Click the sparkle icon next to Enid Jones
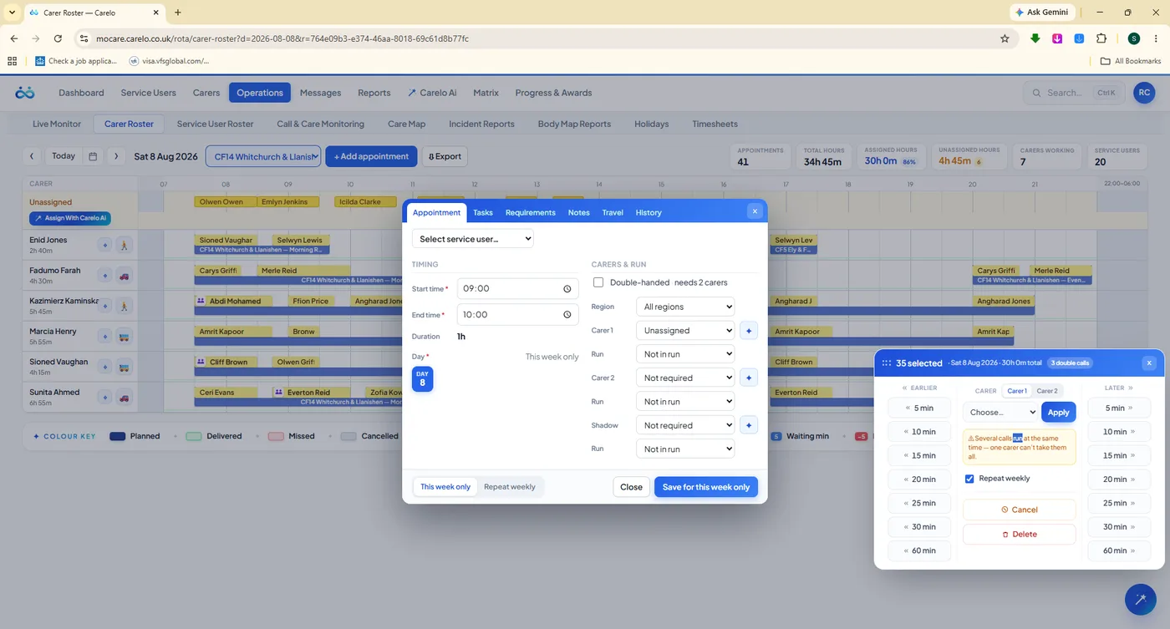The image size is (1170, 629). (x=104, y=246)
